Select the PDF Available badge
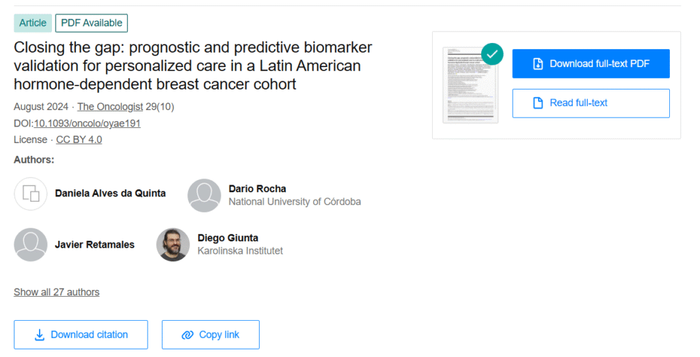Image resolution: width=700 pixels, height=357 pixels. (x=92, y=23)
